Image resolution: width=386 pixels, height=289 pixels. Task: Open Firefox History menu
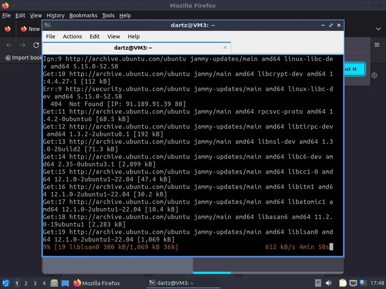pyautogui.click(x=55, y=15)
